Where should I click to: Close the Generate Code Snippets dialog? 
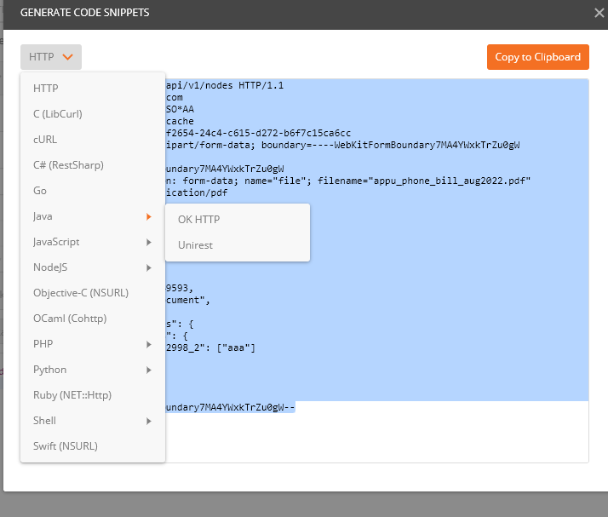tap(599, 13)
